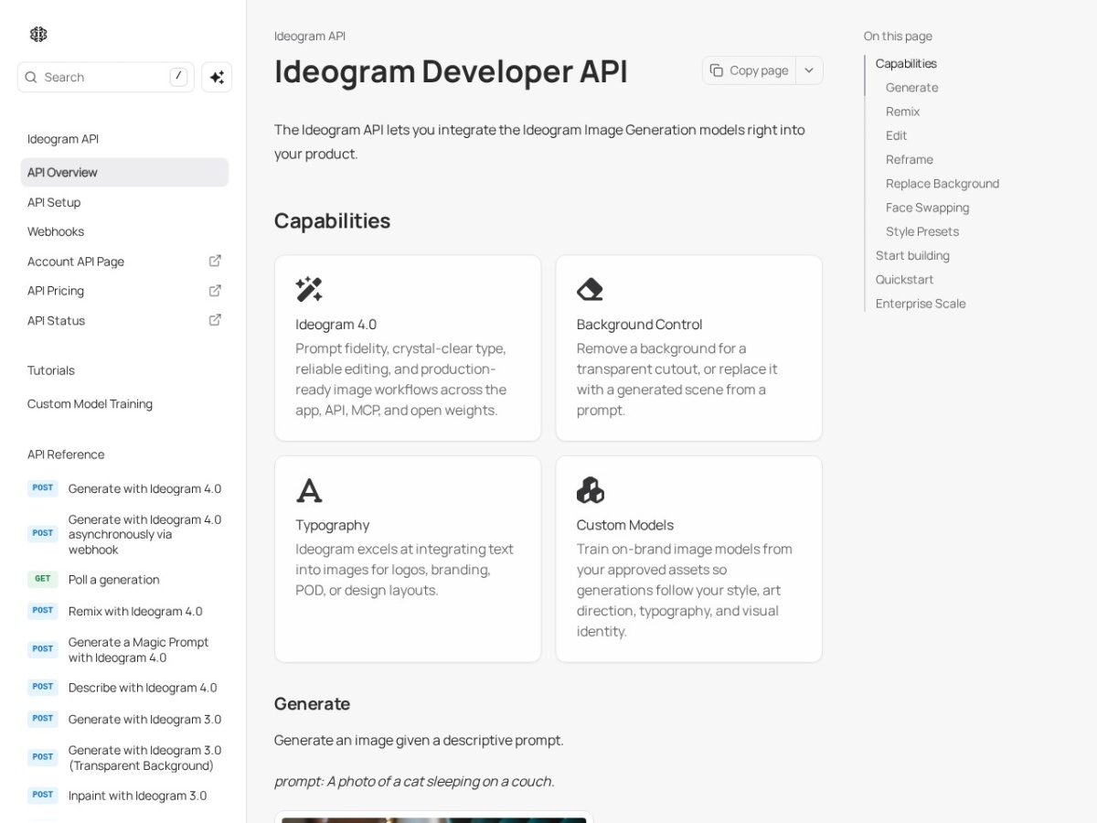Click the GET badge for Poll a generation
This screenshot has height=823, width=1097.
(x=43, y=579)
